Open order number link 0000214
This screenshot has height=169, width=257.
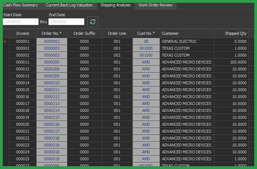click(52, 111)
